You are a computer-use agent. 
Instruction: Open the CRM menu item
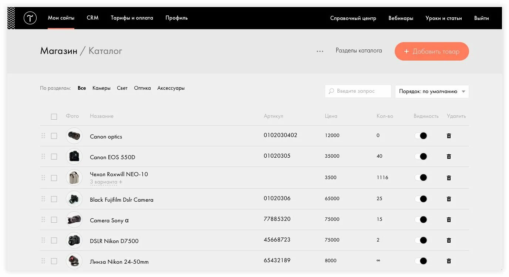coord(92,18)
